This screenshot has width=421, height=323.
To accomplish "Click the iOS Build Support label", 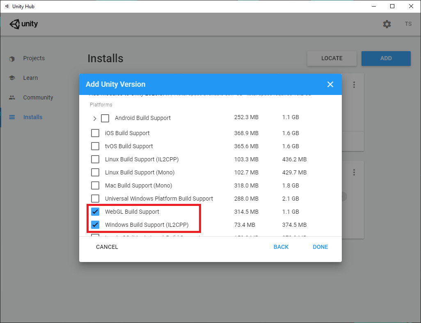I will click(127, 133).
